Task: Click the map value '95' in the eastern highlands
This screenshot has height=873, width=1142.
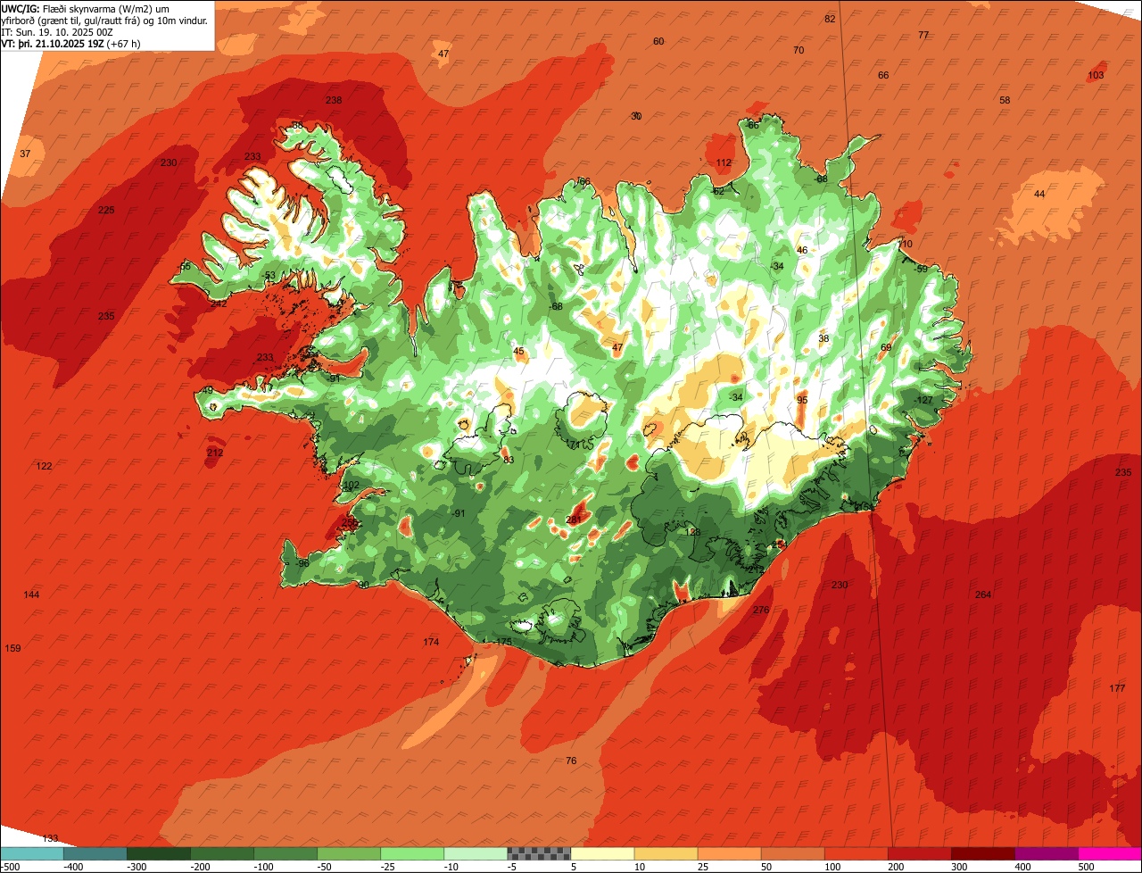Action: click(x=802, y=401)
